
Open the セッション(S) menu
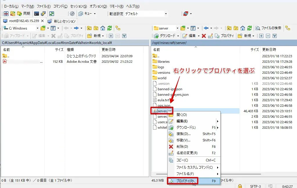tap(78, 6)
